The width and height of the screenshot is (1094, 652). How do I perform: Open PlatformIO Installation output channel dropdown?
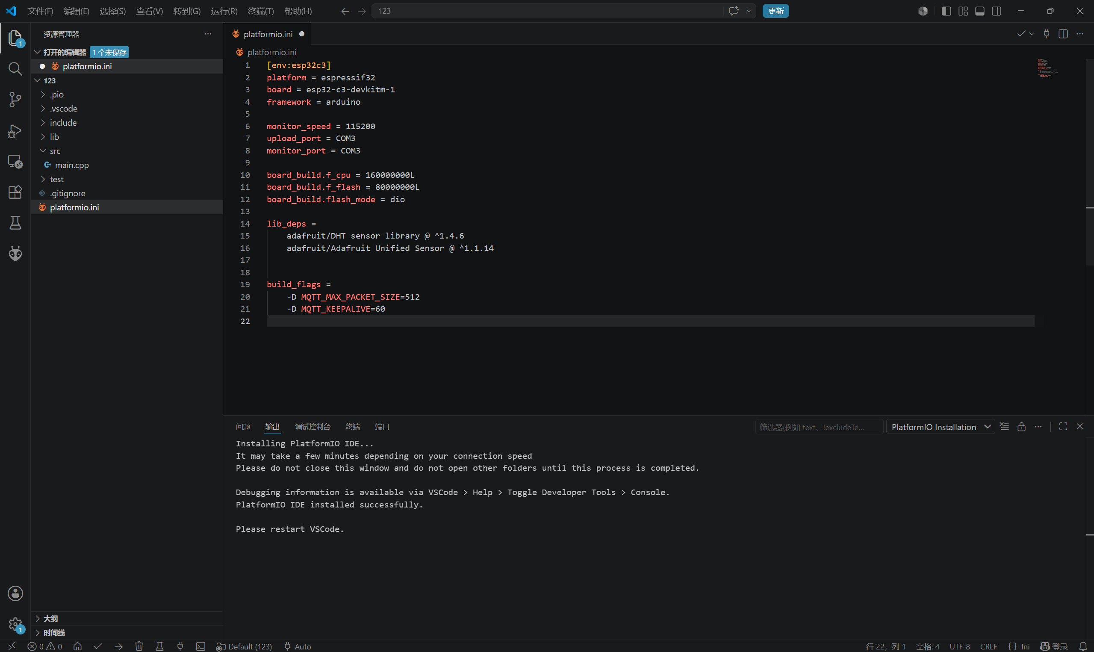[x=940, y=427]
